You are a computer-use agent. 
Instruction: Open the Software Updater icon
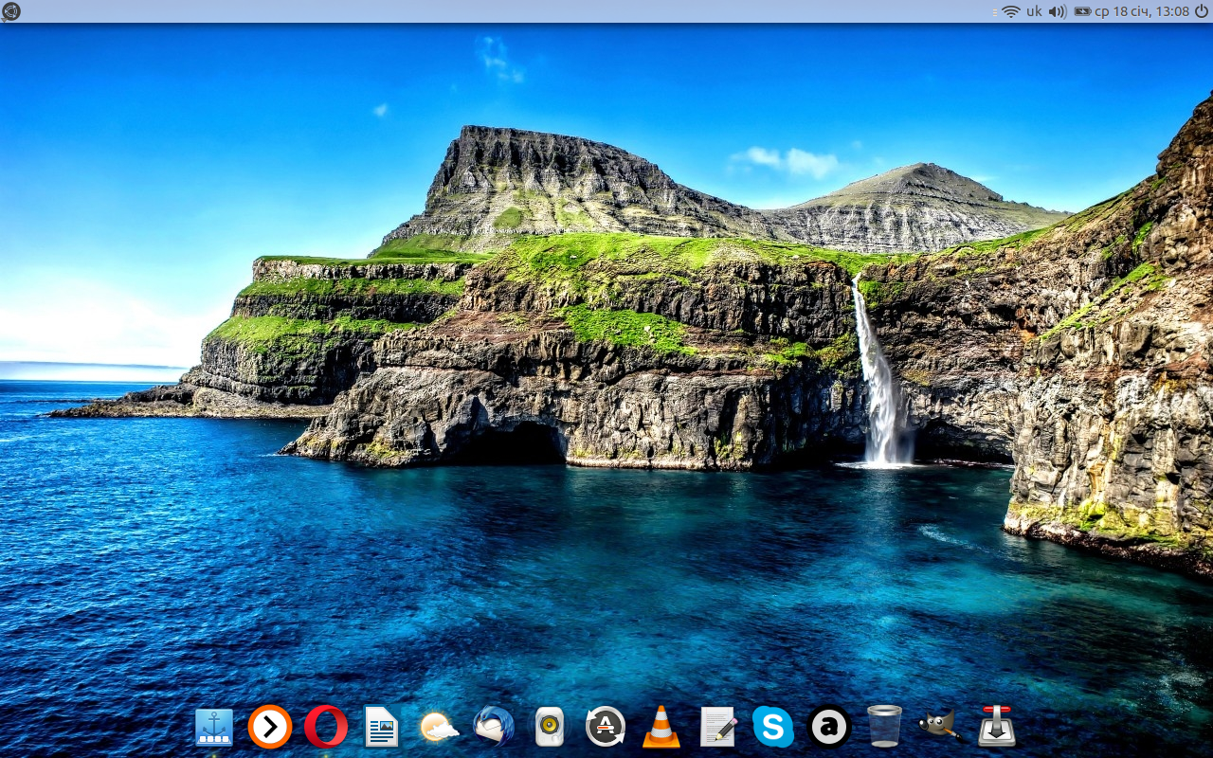point(606,727)
